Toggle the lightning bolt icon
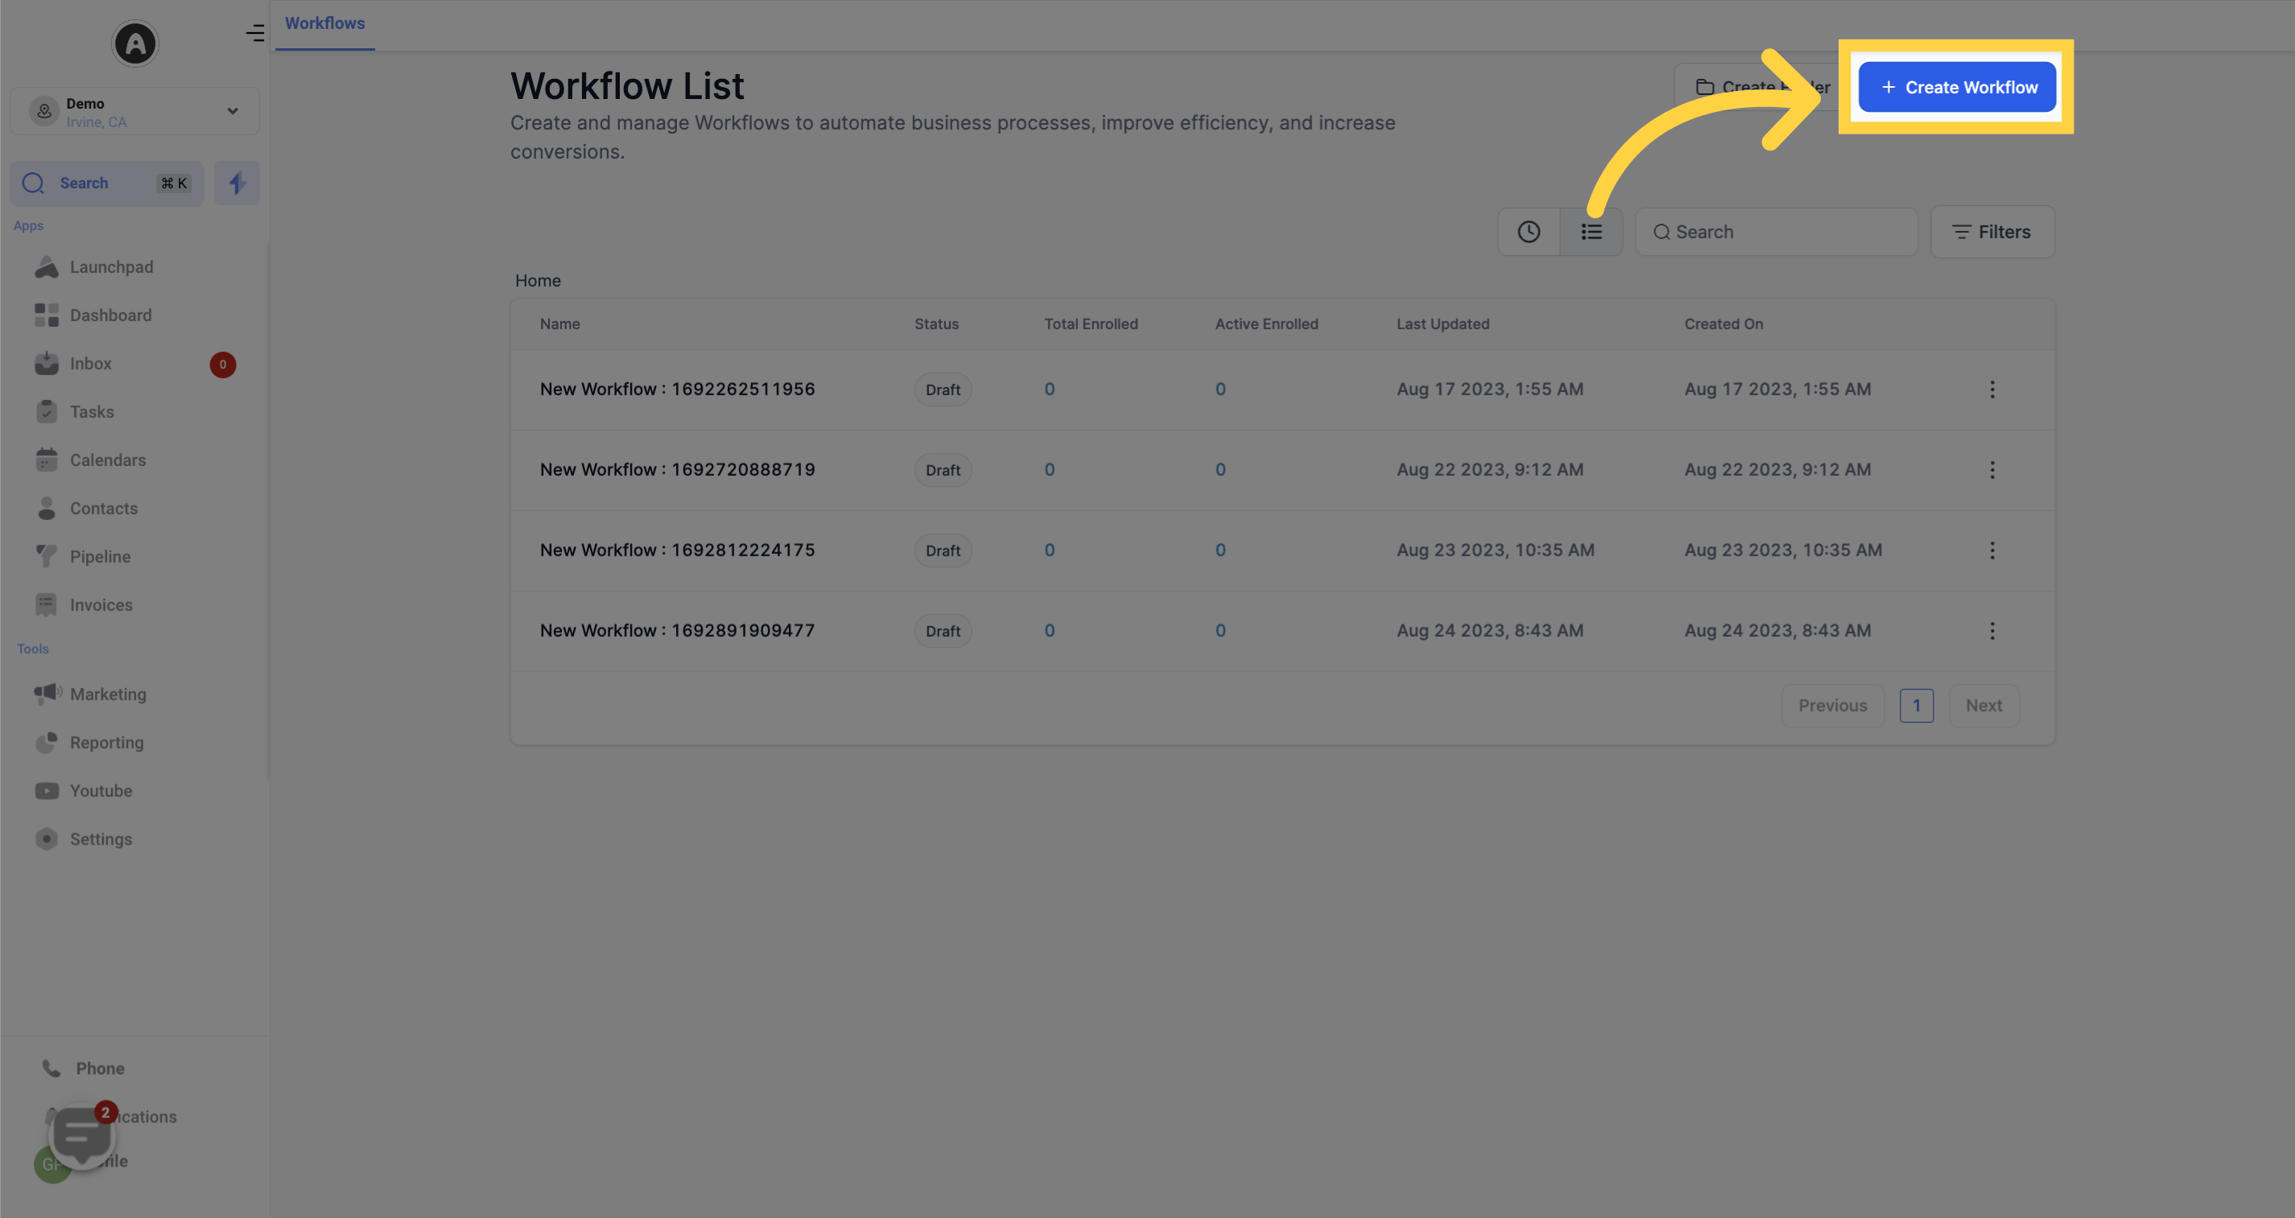This screenshot has height=1218, width=2295. coord(237,182)
